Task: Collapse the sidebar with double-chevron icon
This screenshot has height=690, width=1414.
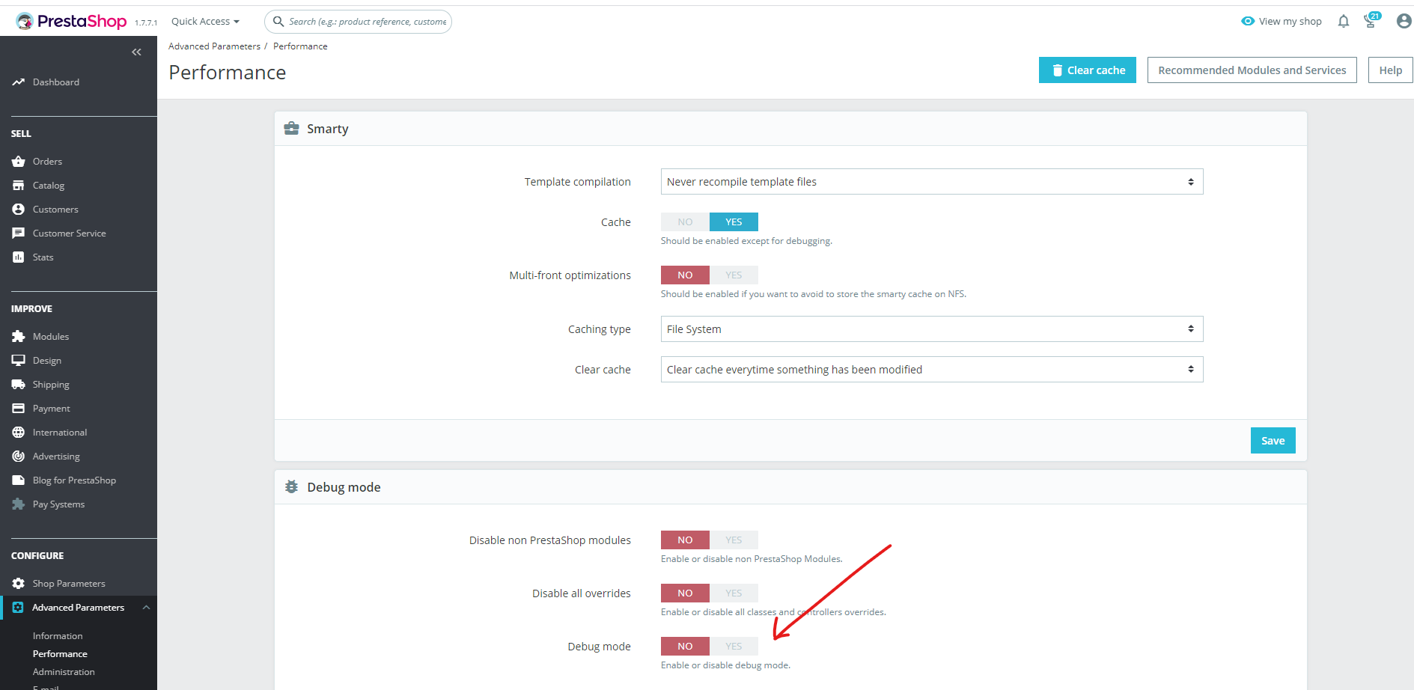Action: [136, 52]
